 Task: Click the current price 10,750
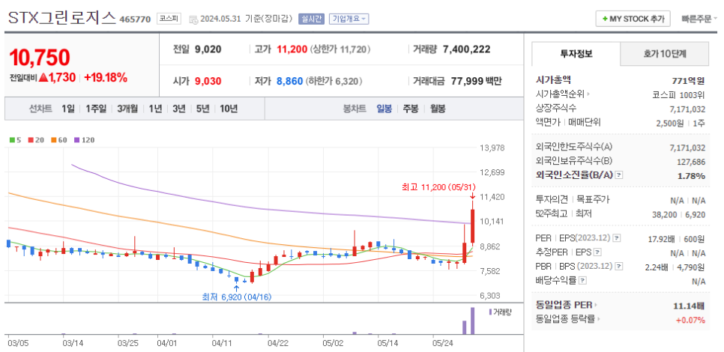tap(40, 58)
